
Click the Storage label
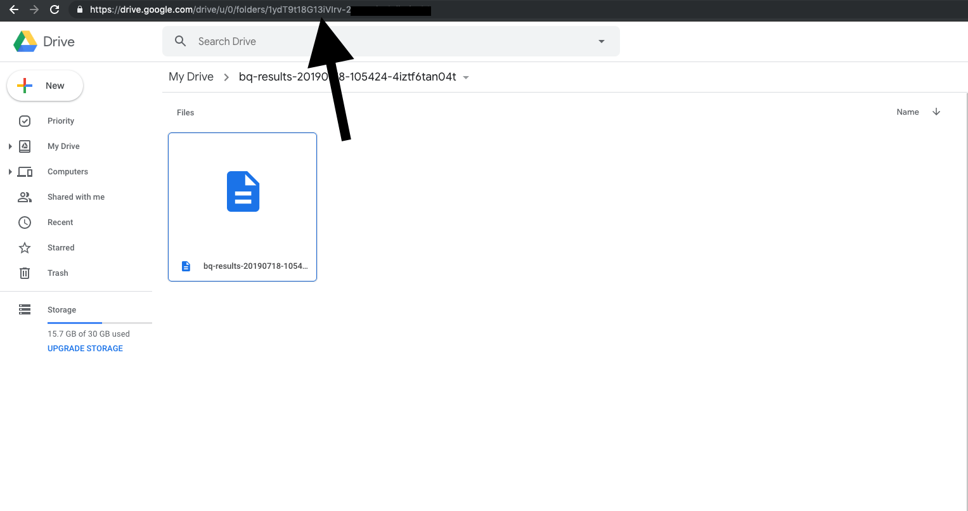(x=61, y=310)
